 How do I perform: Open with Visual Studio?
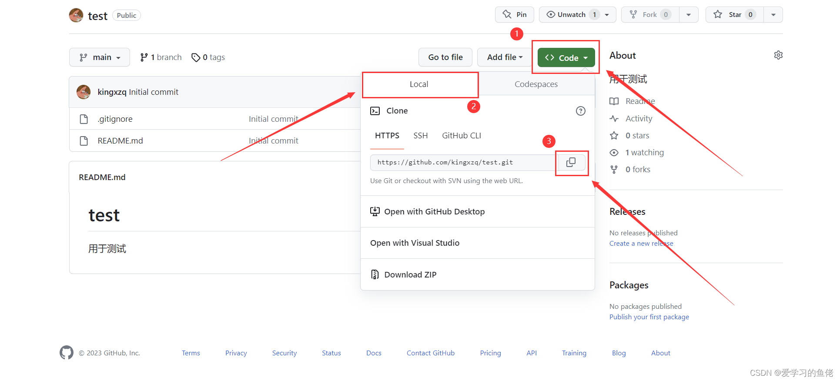point(478,243)
